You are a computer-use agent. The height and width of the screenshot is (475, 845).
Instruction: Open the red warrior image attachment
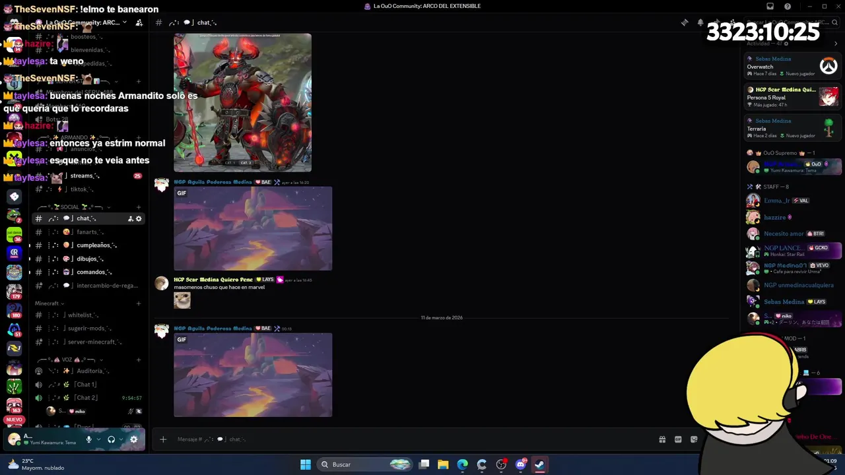click(x=242, y=103)
